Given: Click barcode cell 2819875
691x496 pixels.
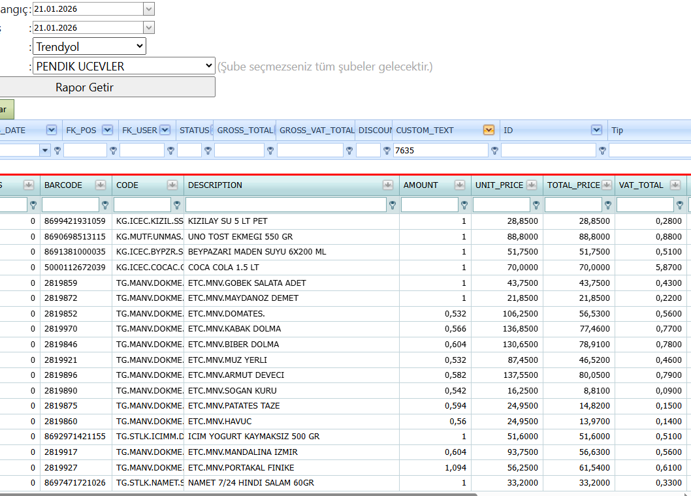Looking at the screenshot, I should click(76, 406).
